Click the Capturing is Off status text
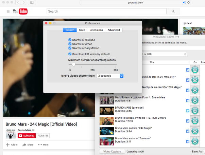 (x=135, y=152)
